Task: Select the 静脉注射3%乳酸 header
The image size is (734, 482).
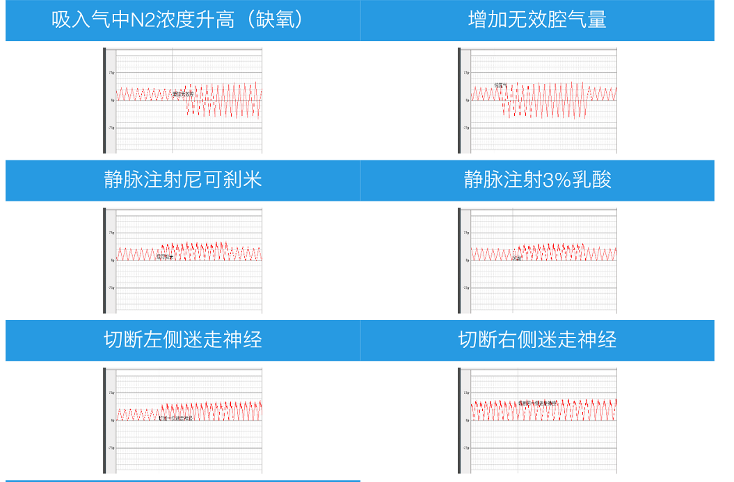Action: [537, 181]
